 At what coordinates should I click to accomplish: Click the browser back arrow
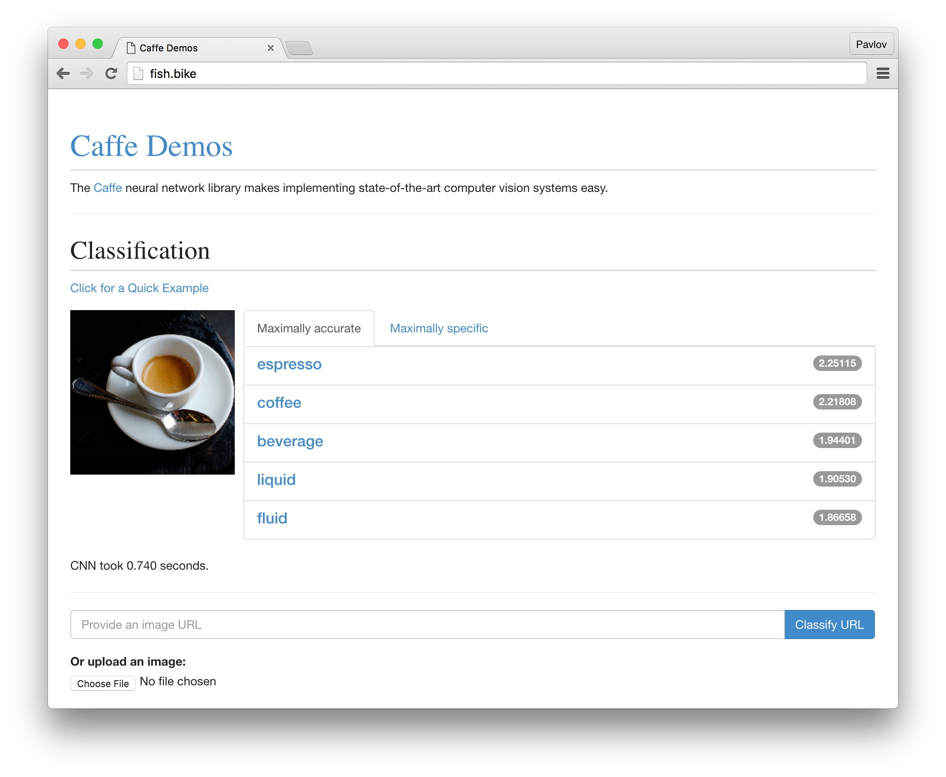[x=63, y=73]
